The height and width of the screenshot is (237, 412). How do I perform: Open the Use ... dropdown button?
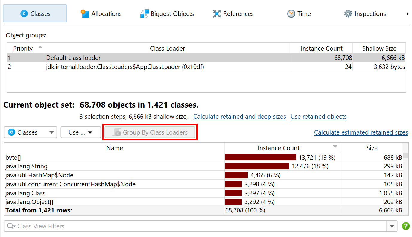pyautogui.click(x=81, y=132)
